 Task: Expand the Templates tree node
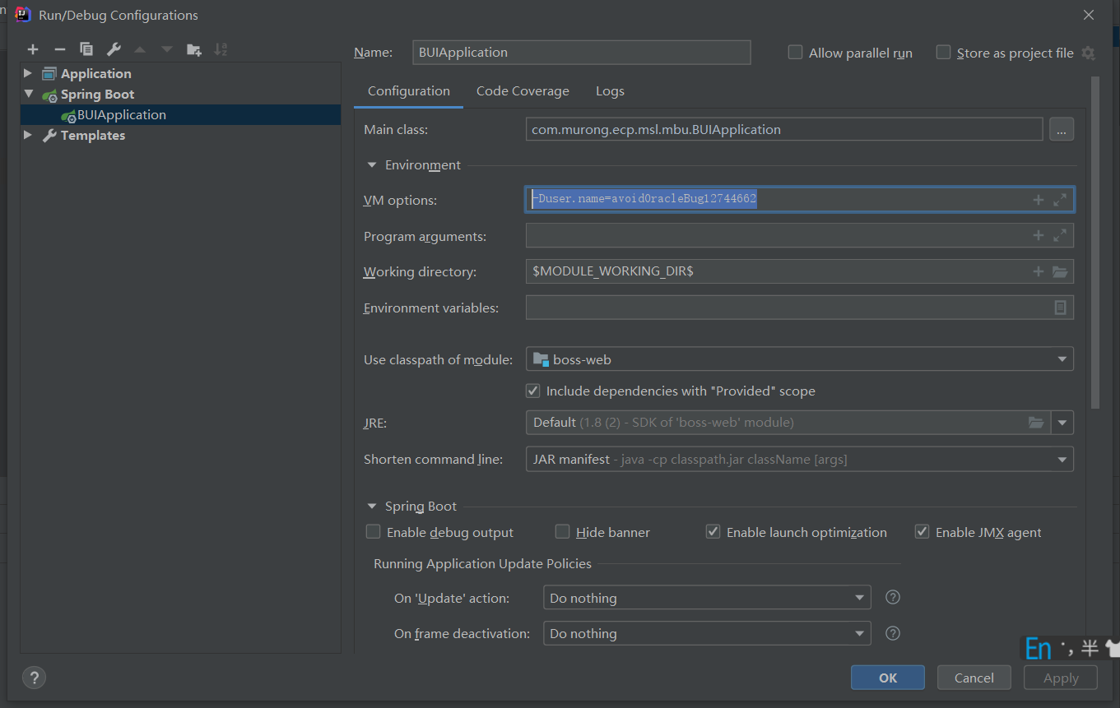[x=29, y=135]
